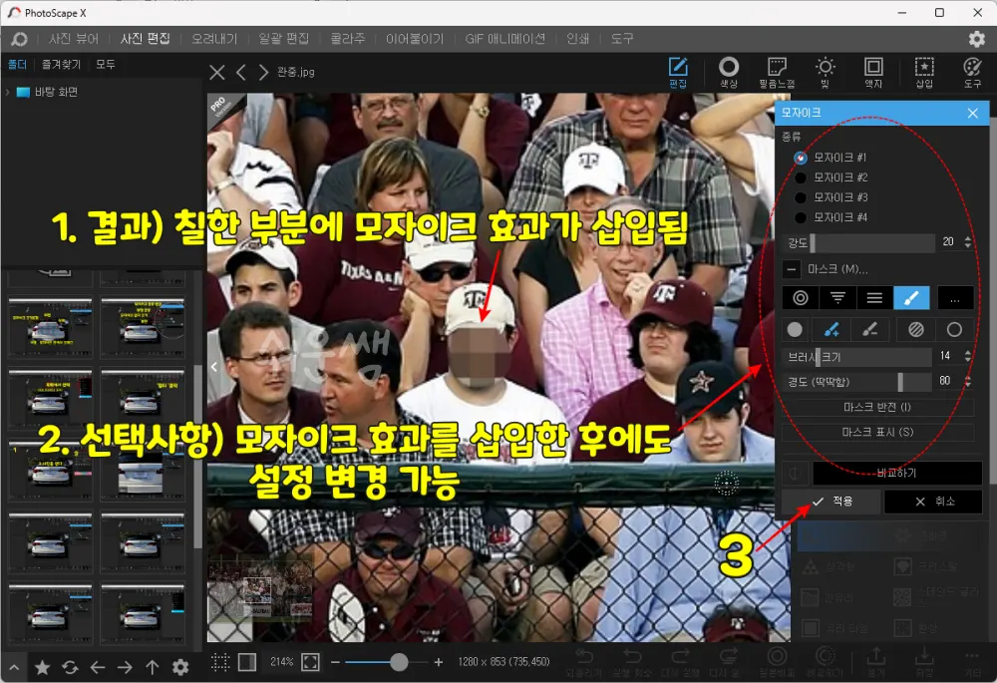
Task: Open the 빛 (Light) effects panel
Action: pos(826,72)
